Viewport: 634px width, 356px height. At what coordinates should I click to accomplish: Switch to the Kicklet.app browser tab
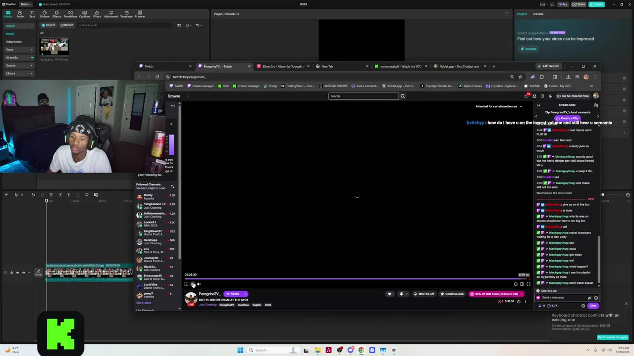[459, 66]
